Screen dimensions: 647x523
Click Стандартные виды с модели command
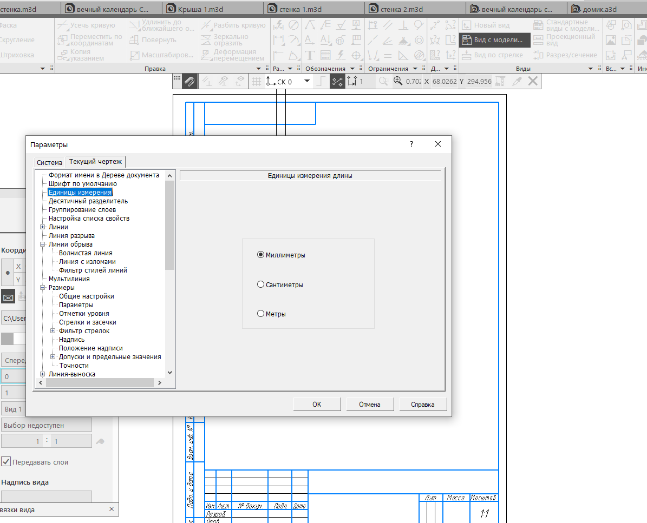tap(566, 25)
